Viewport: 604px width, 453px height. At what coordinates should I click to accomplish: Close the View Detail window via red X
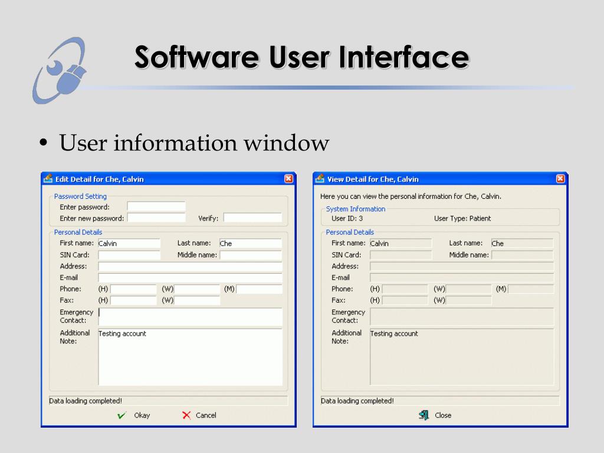click(560, 179)
